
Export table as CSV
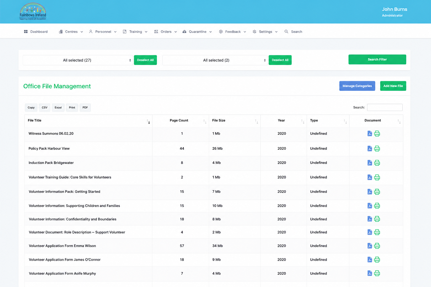45,108
